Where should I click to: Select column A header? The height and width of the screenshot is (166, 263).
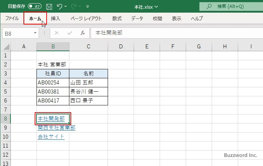click(23, 47)
